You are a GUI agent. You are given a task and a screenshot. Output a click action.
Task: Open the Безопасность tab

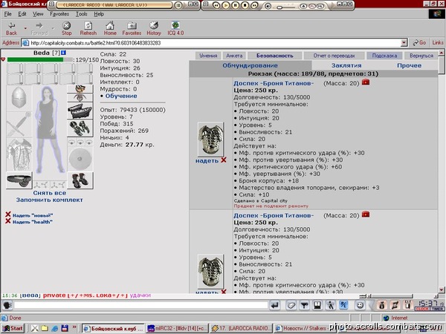[x=275, y=56]
